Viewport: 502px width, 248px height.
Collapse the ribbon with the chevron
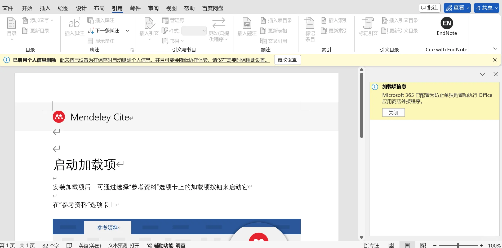(x=495, y=49)
